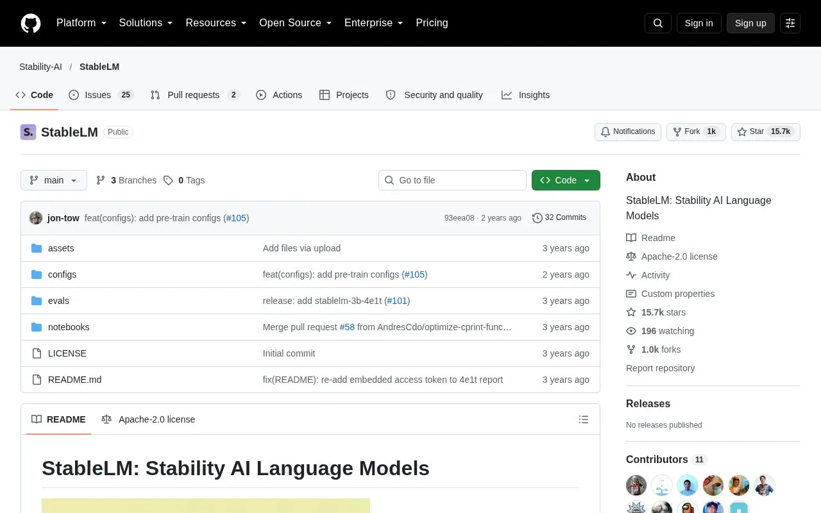Open the Custom properties link

pos(670,294)
